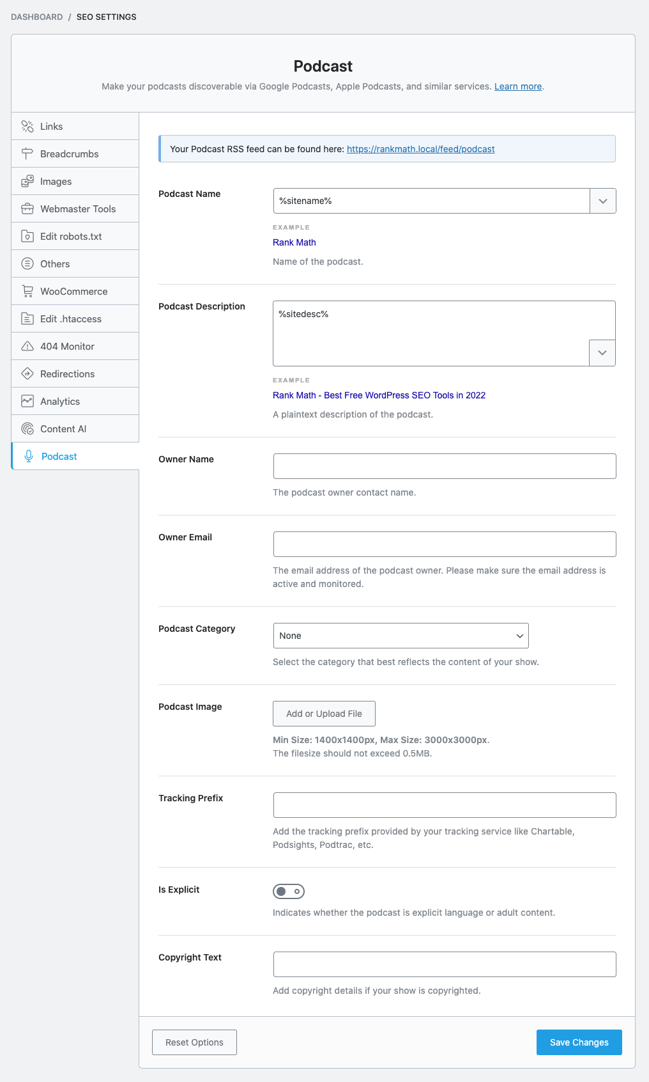Click the Reset Options button

coord(194,1042)
